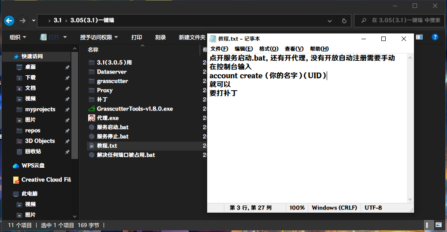This screenshot has height=232, width=447.
Task: Refresh the current folder view
Action: click(x=344, y=21)
